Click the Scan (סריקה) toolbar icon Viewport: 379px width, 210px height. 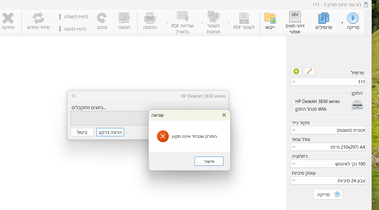353,18
